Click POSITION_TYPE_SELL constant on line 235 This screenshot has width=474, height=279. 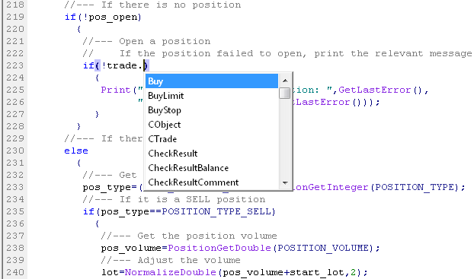pos(216,211)
